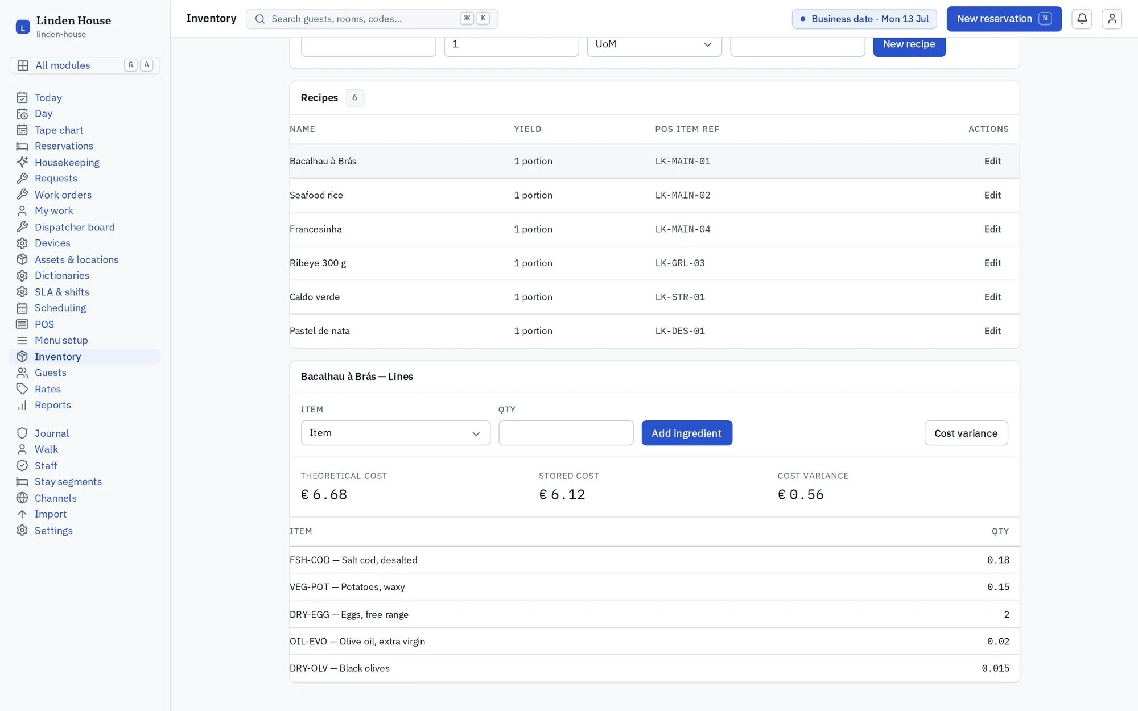Edit the Ribeye 300 g recipe
The height and width of the screenshot is (711, 1138).
click(x=992, y=263)
